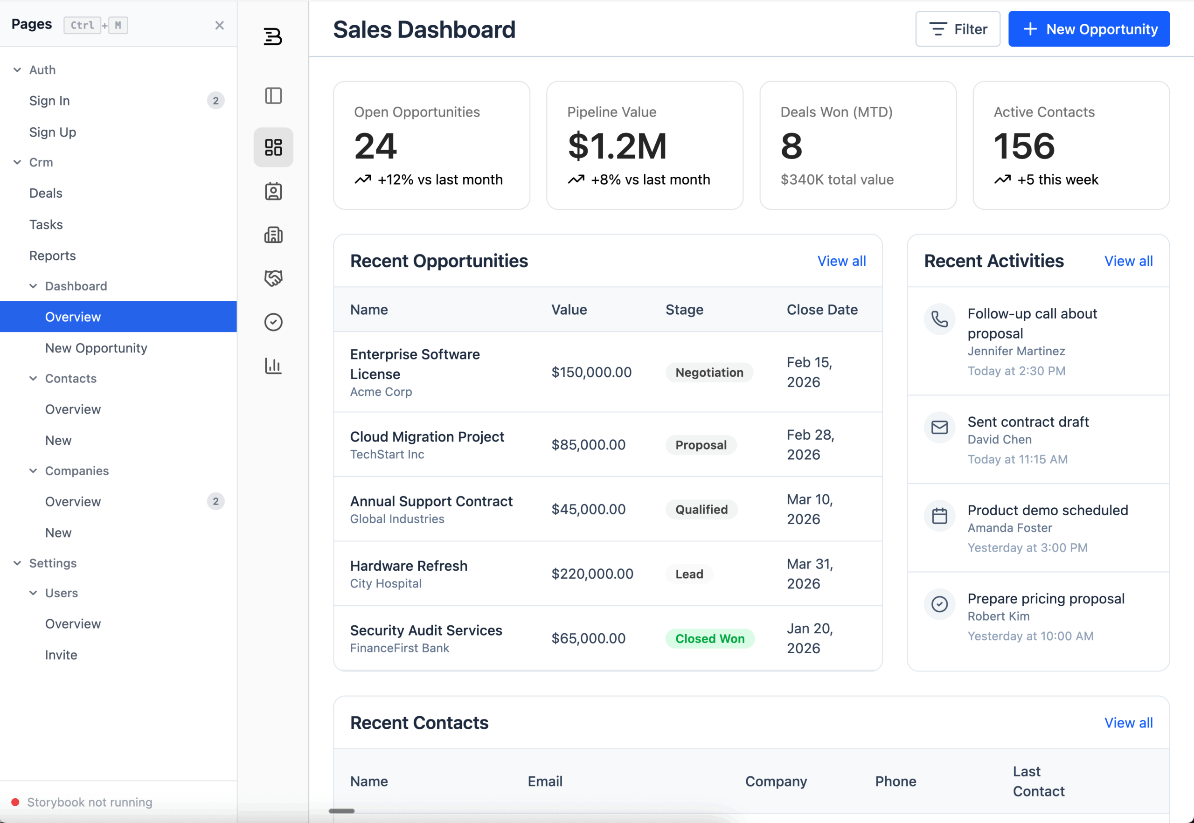Collapse the Settings tree section
Image resolution: width=1194 pixels, height=823 pixels.
pos(18,563)
